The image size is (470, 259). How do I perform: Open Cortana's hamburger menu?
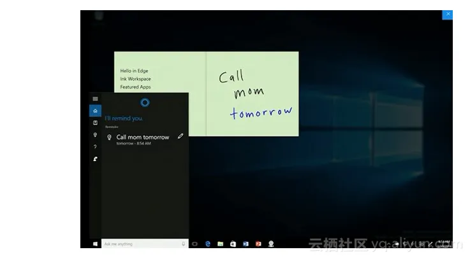pyautogui.click(x=95, y=99)
